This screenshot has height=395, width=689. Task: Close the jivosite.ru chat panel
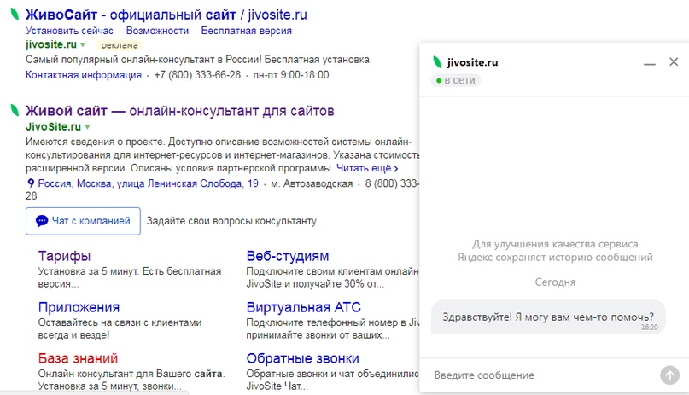pos(674,62)
